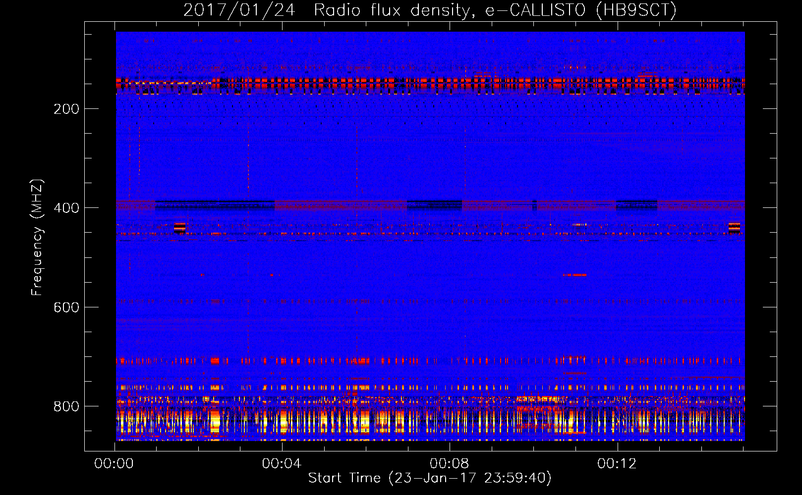Click the 00:08 time tick label
The height and width of the screenshot is (495, 802).
tap(449, 464)
